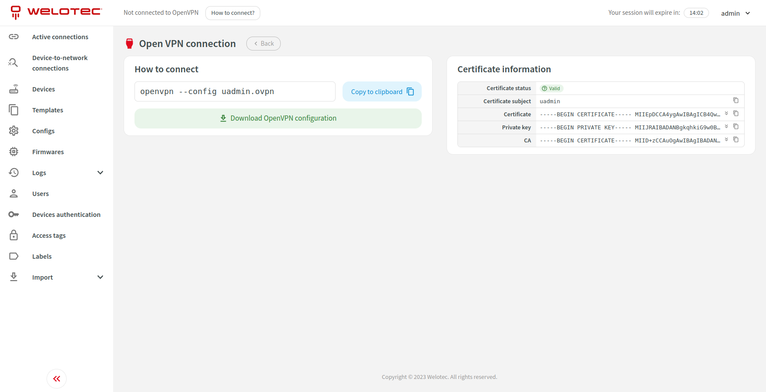Click the How to connect? button
The width and height of the screenshot is (766, 392).
[232, 13]
